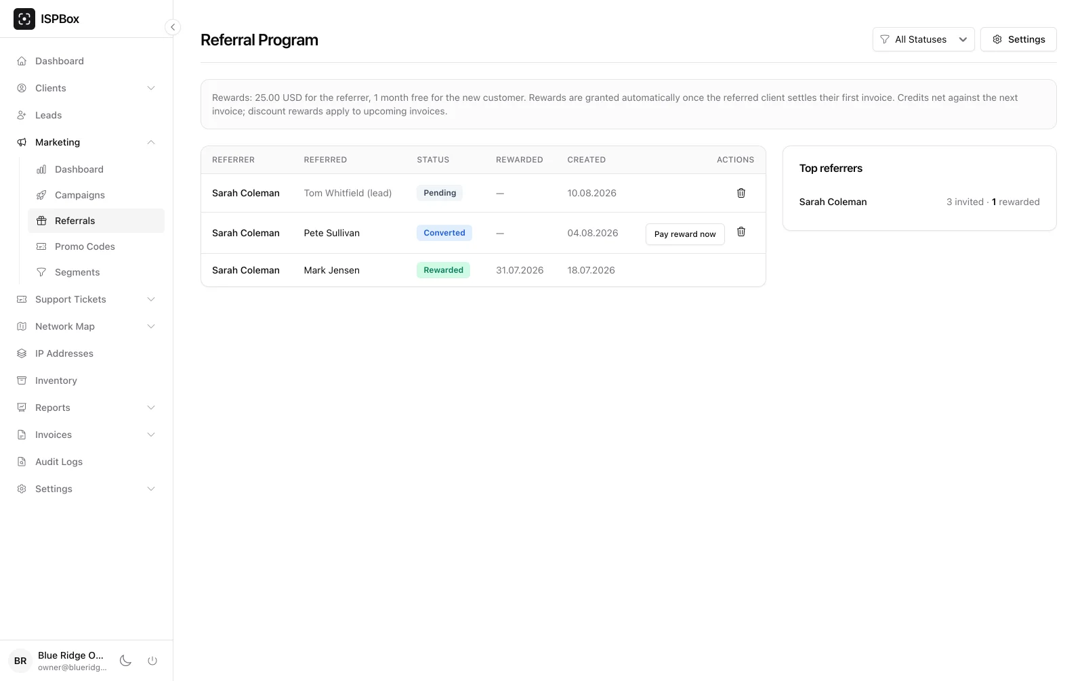Viewport: 1084px width, 681px height.
Task: Open the All Statuses filter dropdown
Action: click(x=923, y=39)
